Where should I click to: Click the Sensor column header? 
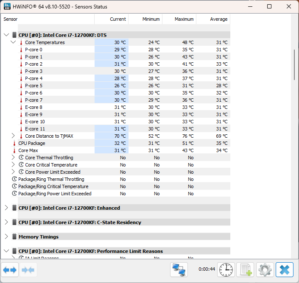click(48, 19)
